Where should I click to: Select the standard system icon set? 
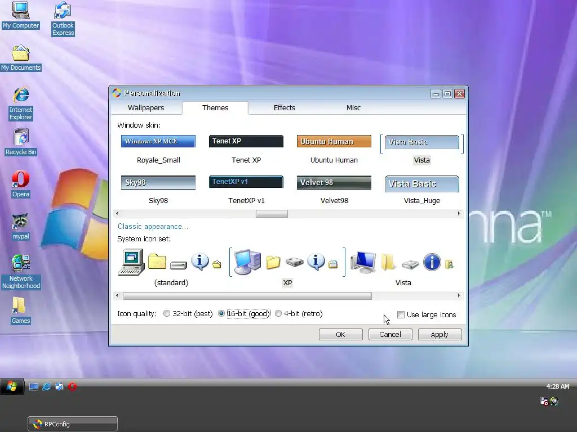[171, 267]
